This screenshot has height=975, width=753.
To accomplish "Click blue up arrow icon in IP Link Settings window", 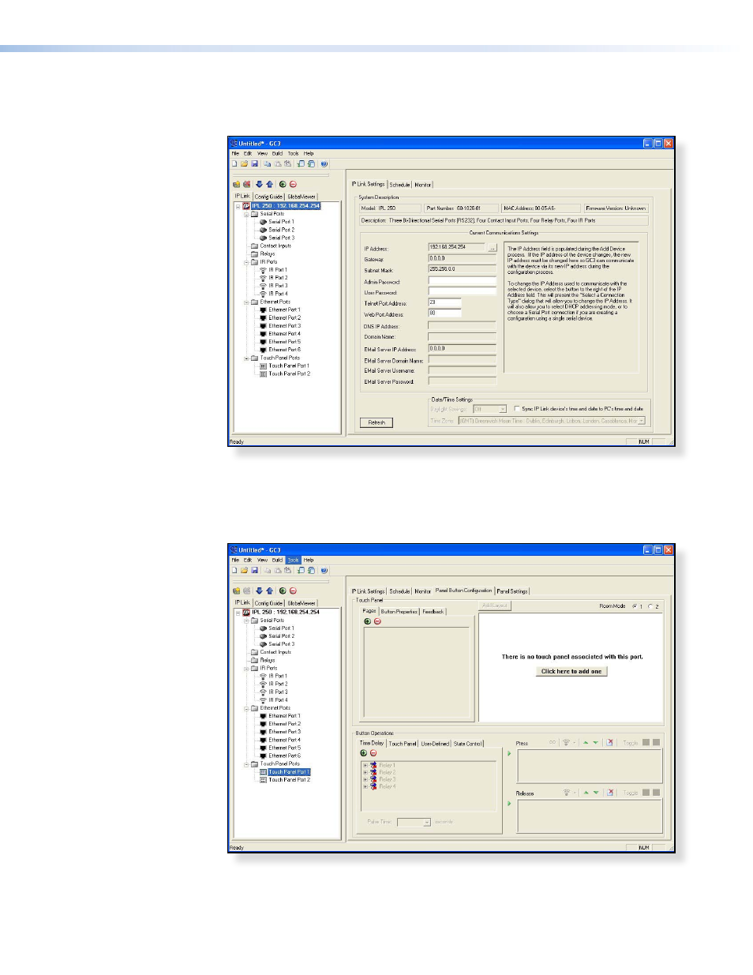I will click(x=269, y=184).
